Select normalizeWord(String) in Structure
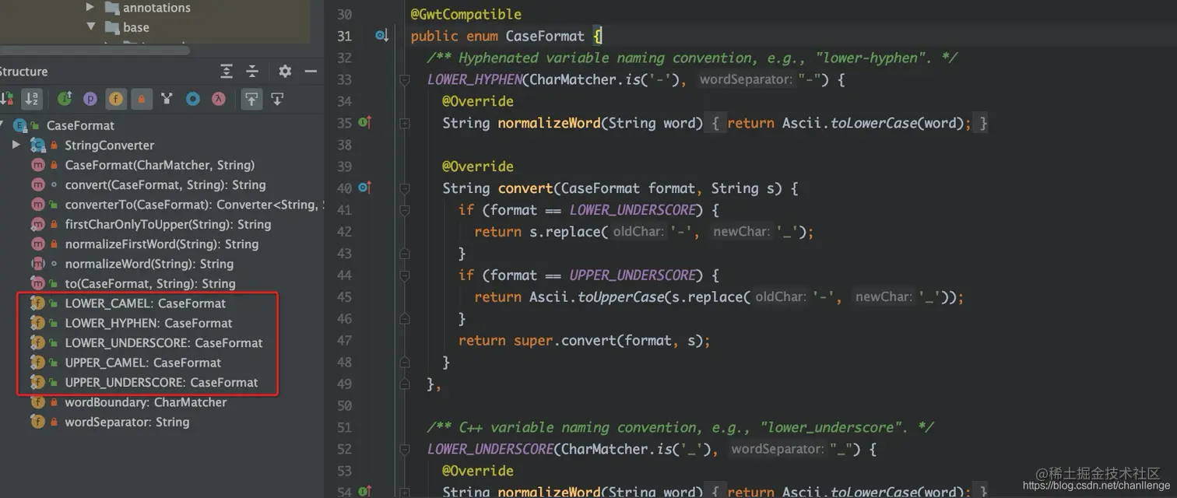 [149, 264]
